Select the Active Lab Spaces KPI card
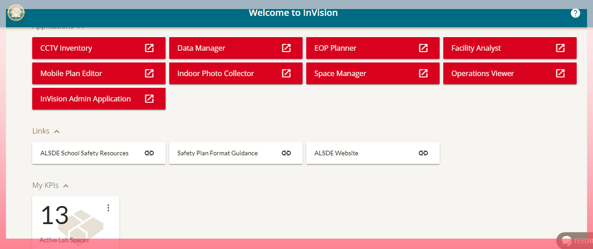Image resolution: width=593 pixels, height=249 pixels. (76, 222)
